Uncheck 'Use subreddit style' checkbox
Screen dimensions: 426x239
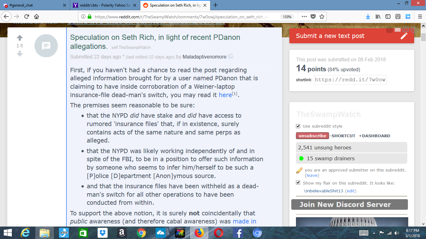[x=298, y=126]
